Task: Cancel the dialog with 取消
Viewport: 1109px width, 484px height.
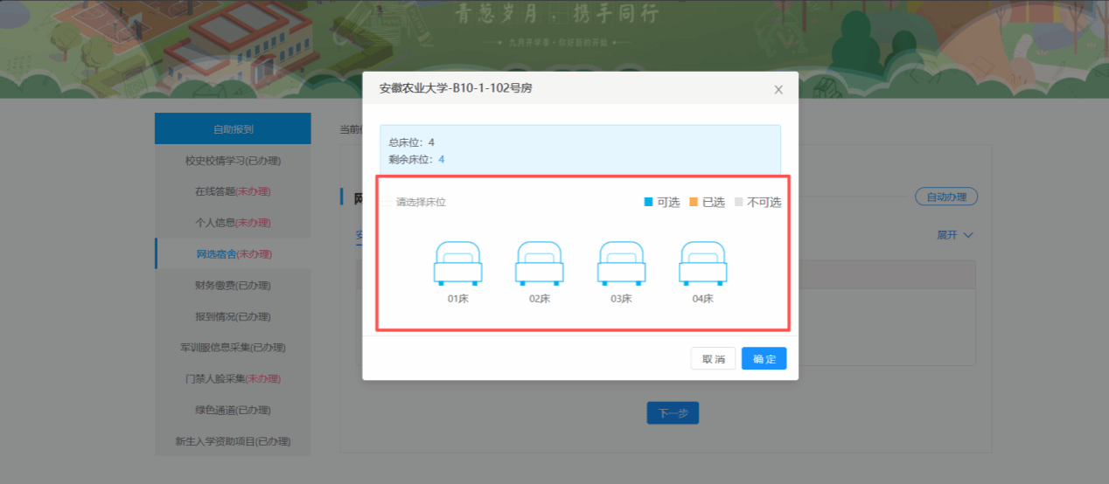Action: click(714, 359)
